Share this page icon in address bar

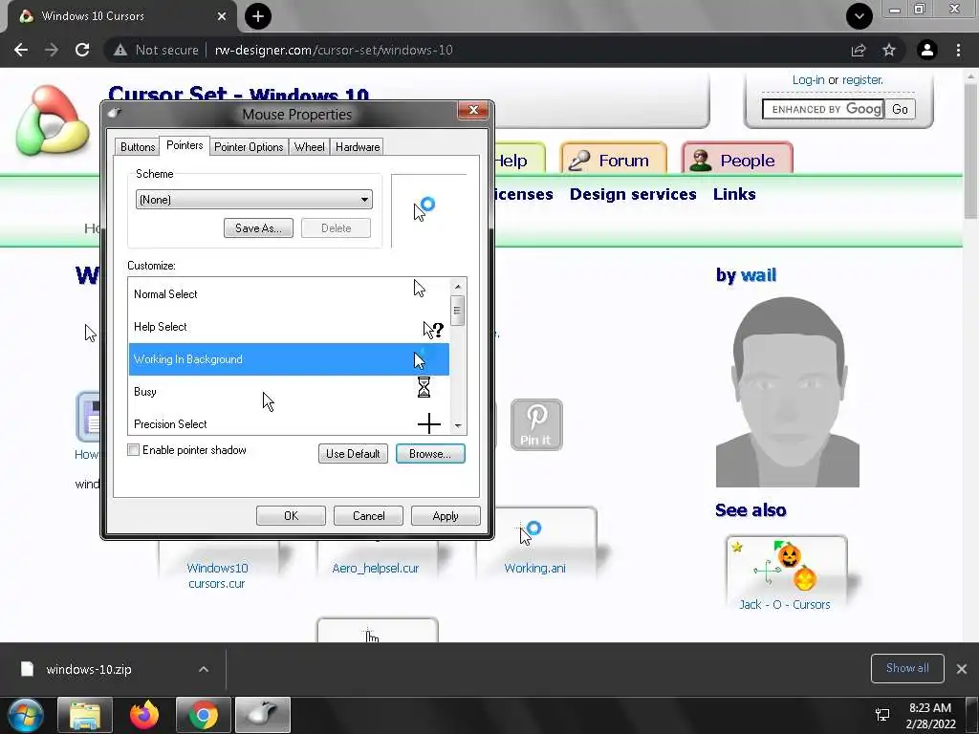point(859,50)
